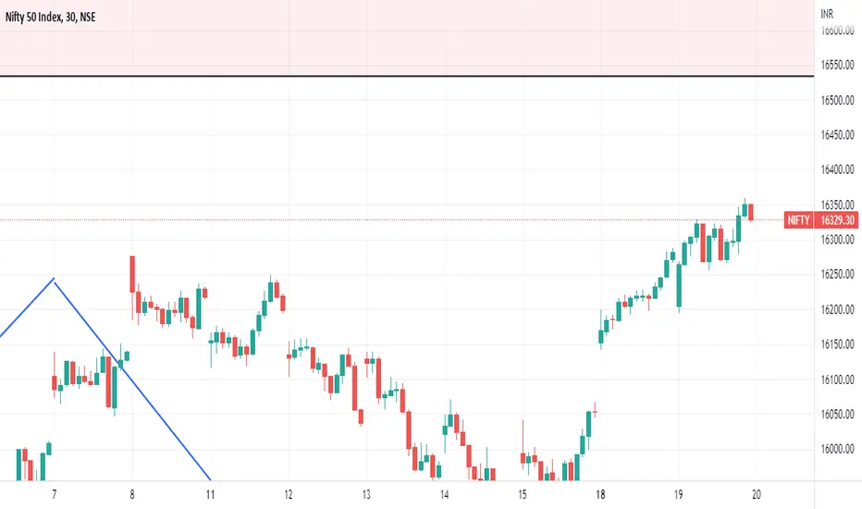This screenshot has width=862, height=509.
Task: Click the 16329.30 current price label
Action: (x=837, y=220)
